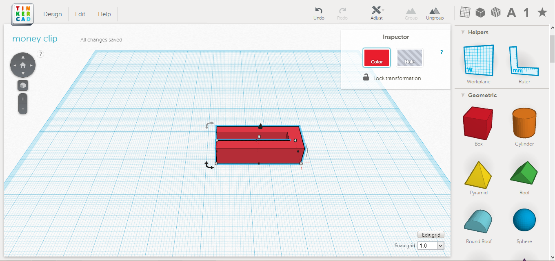Collapse the Helpers section
Image resolution: width=555 pixels, height=261 pixels.
(463, 32)
